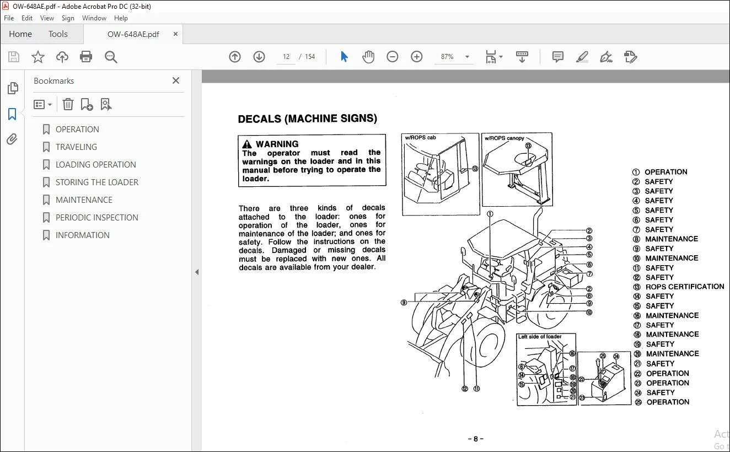The height and width of the screenshot is (452, 730).
Task: Switch to the Home tab
Action: 20,34
